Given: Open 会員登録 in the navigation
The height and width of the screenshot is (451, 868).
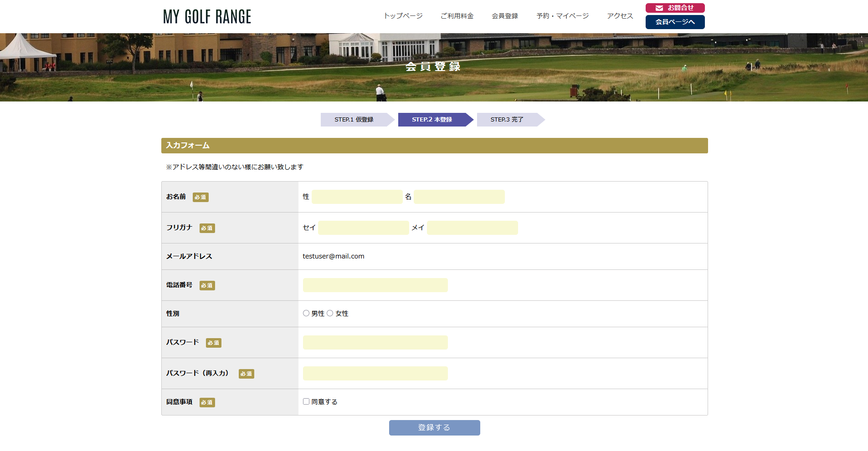Looking at the screenshot, I should pyautogui.click(x=504, y=16).
